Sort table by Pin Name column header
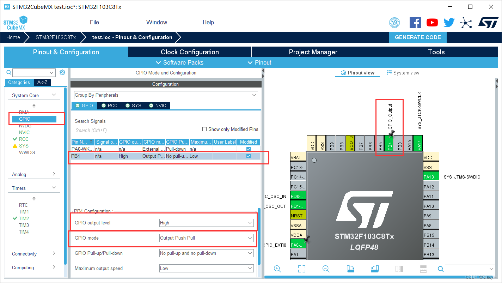The width and height of the screenshot is (502, 283). (x=83, y=142)
